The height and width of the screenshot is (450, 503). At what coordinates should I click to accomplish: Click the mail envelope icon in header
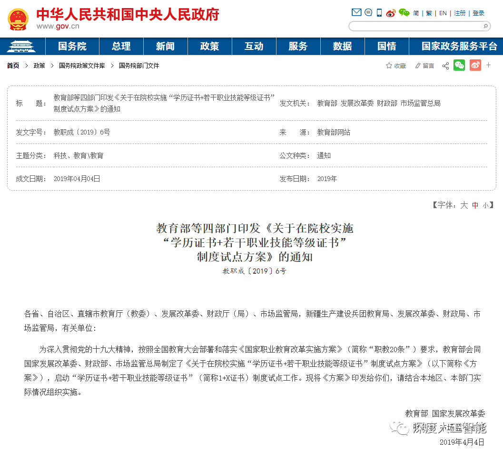pyautogui.click(x=356, y=13)
